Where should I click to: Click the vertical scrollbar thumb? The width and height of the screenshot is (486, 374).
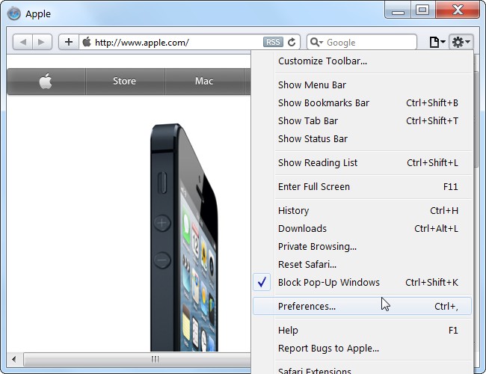(x=477, y=120)
